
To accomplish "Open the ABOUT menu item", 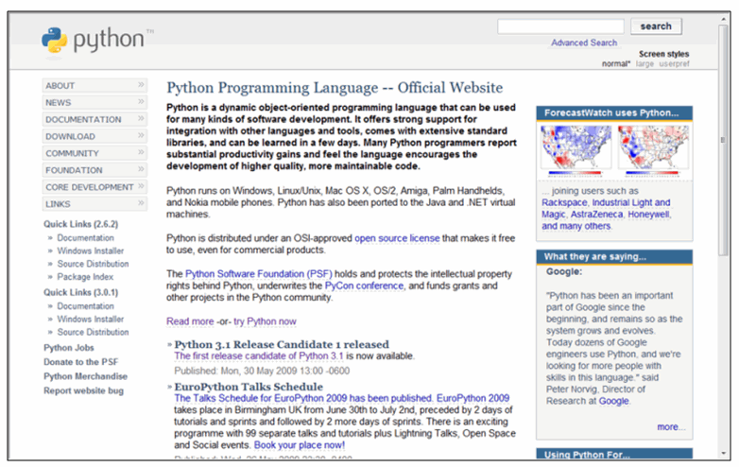I will 95,85.
